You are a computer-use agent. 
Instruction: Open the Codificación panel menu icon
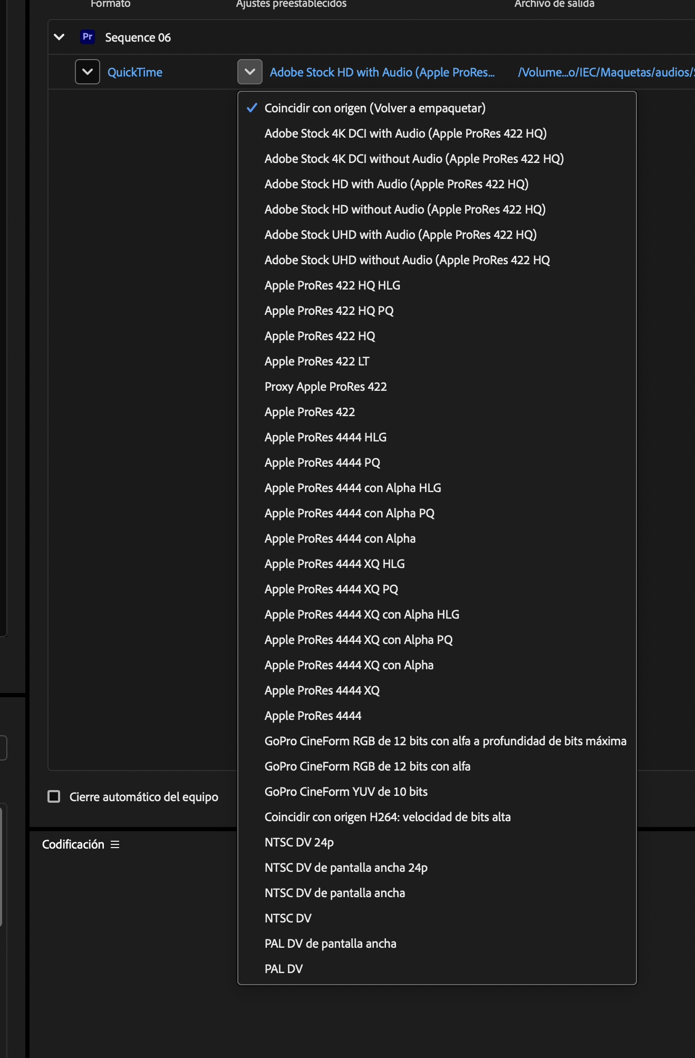pos(115,844)
